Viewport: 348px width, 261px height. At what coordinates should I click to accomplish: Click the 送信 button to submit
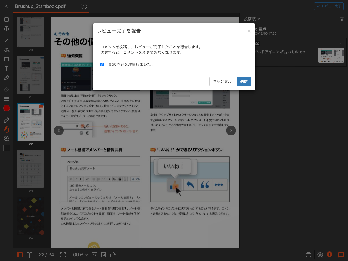tap(244, 81)
